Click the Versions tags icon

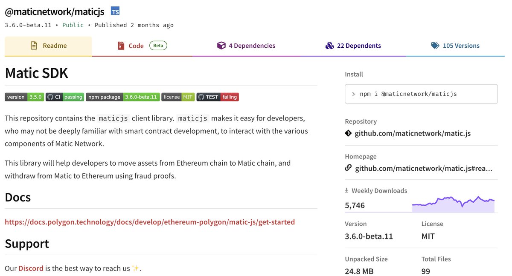point(435,46)
